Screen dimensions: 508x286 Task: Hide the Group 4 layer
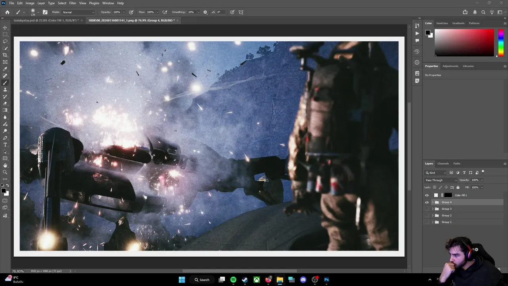pos(427,202)
